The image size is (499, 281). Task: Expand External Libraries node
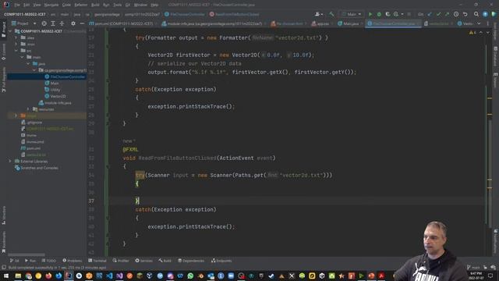(10, 162)
